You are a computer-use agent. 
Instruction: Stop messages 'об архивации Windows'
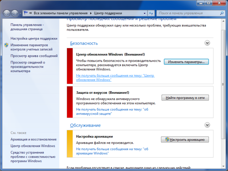[112, 151]
